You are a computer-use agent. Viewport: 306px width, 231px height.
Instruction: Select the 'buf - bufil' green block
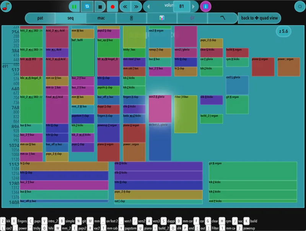83,57
